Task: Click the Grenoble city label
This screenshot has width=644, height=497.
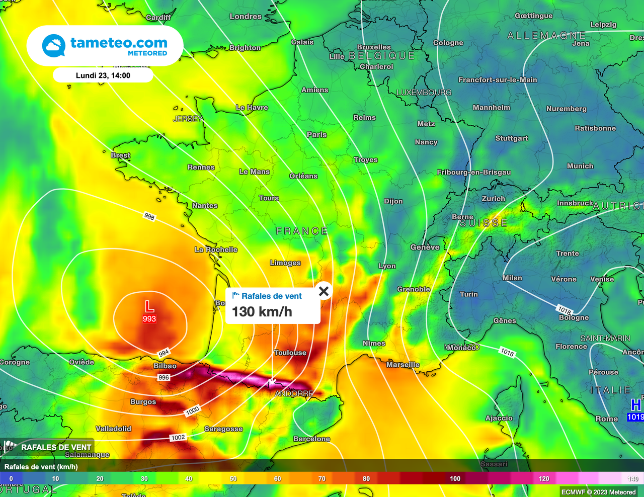Action: (414, 289)
